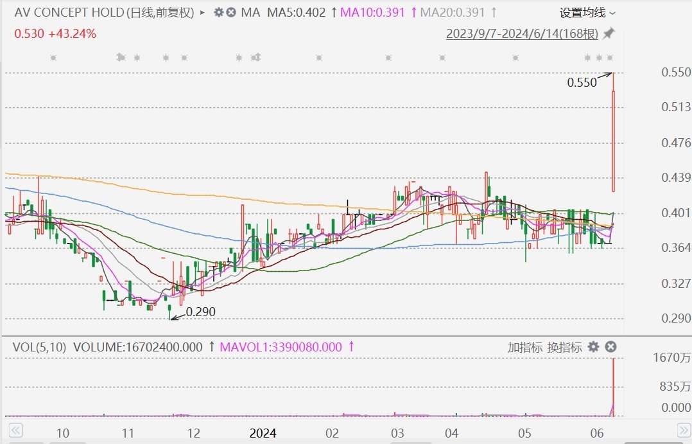Open the MA indicator label menu

tap(250, 13)
